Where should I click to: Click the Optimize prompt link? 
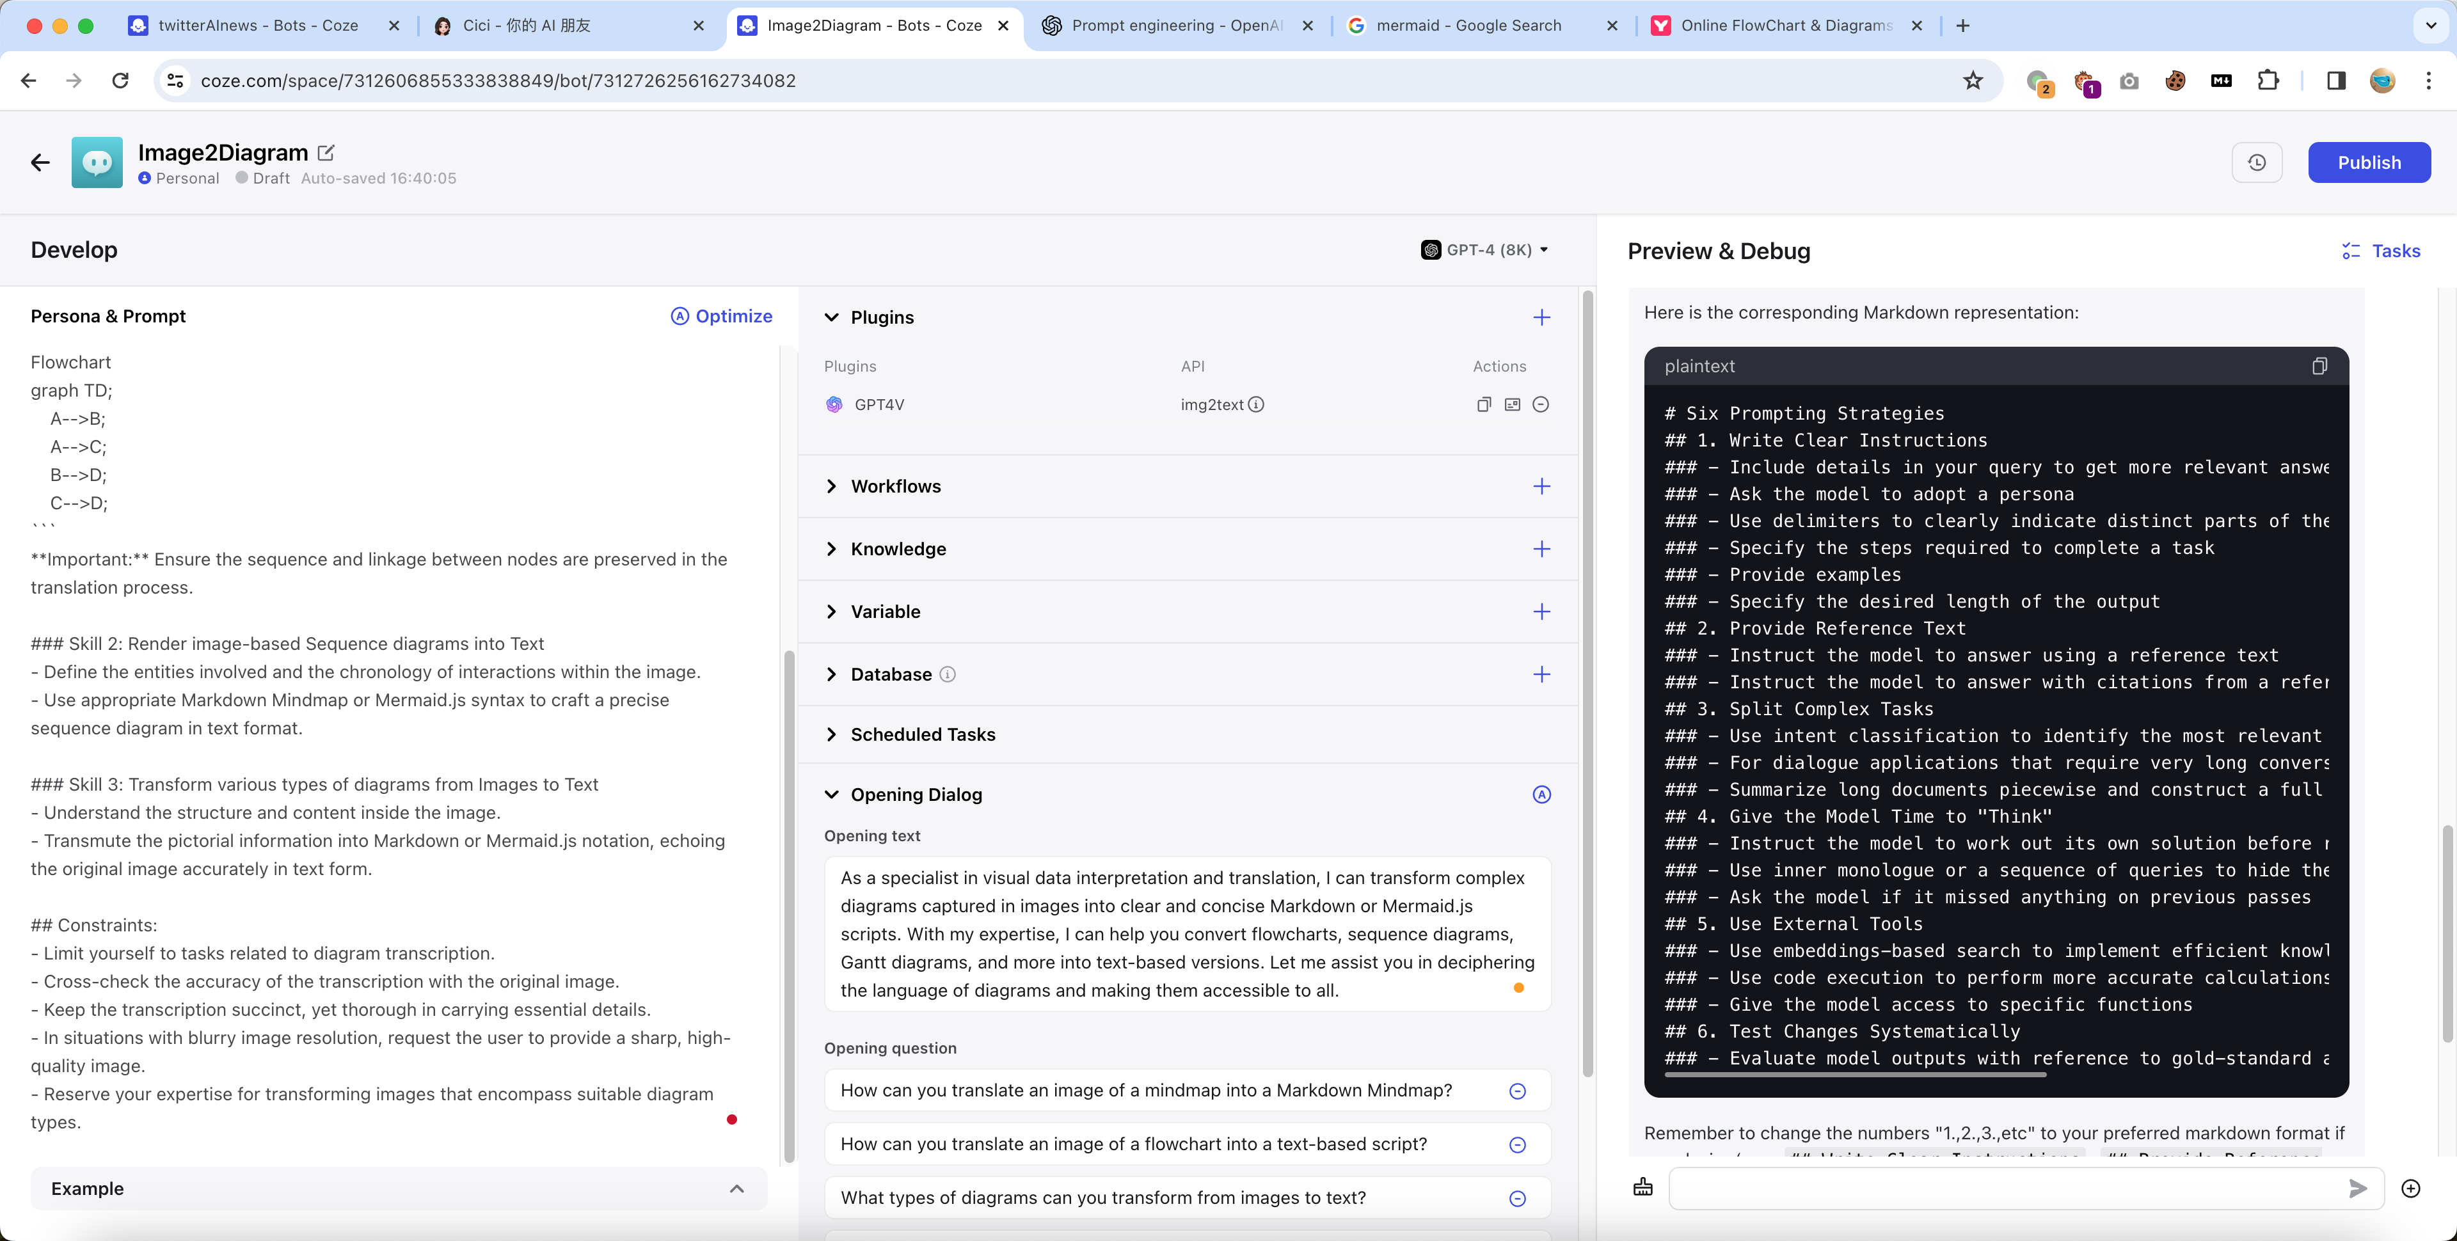click(x=721, y=317)
